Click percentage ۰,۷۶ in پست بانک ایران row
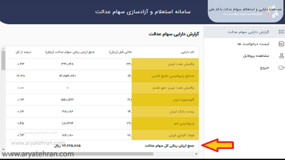This screenshot has width=285, height=160. 21,111
